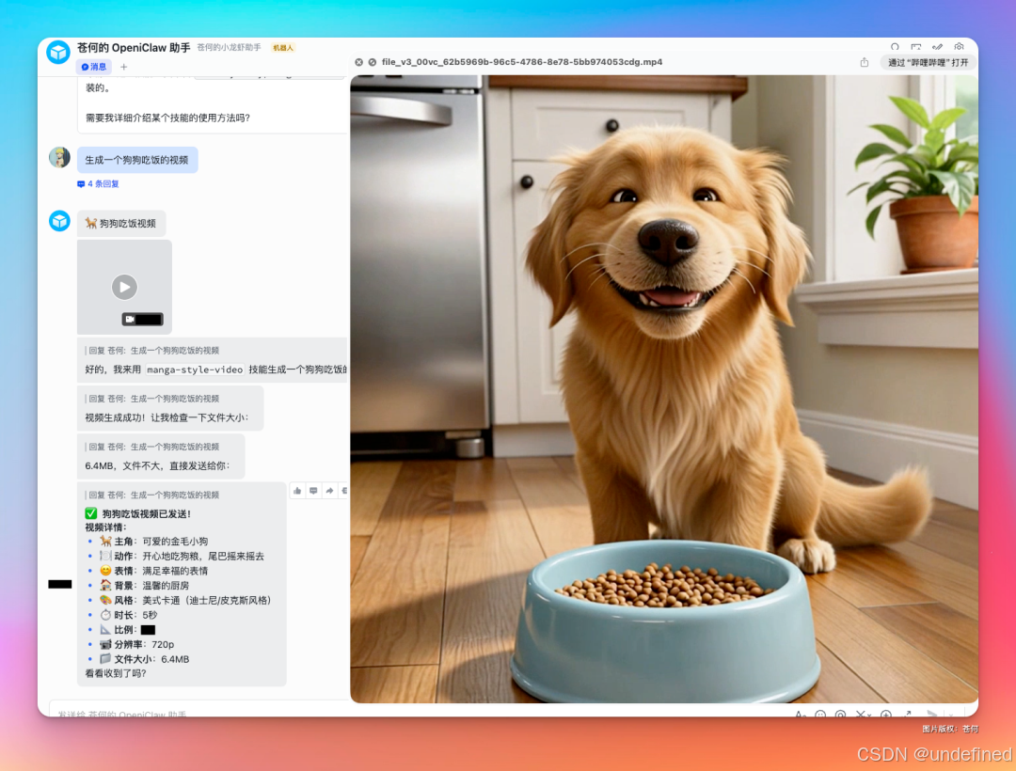The height and width of the screenshot is (771, 1016).
Task: Expand the input box with the arrow icon
Action: [x=908, y=714]
